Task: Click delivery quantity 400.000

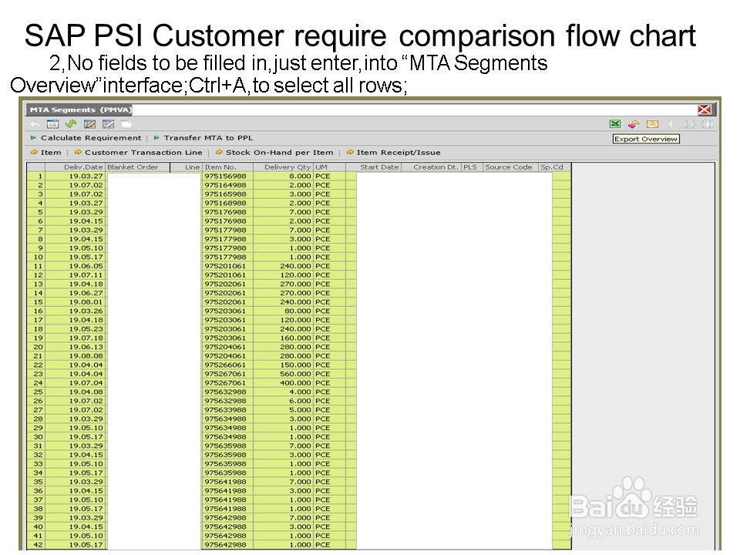Action: click(283, 383)
